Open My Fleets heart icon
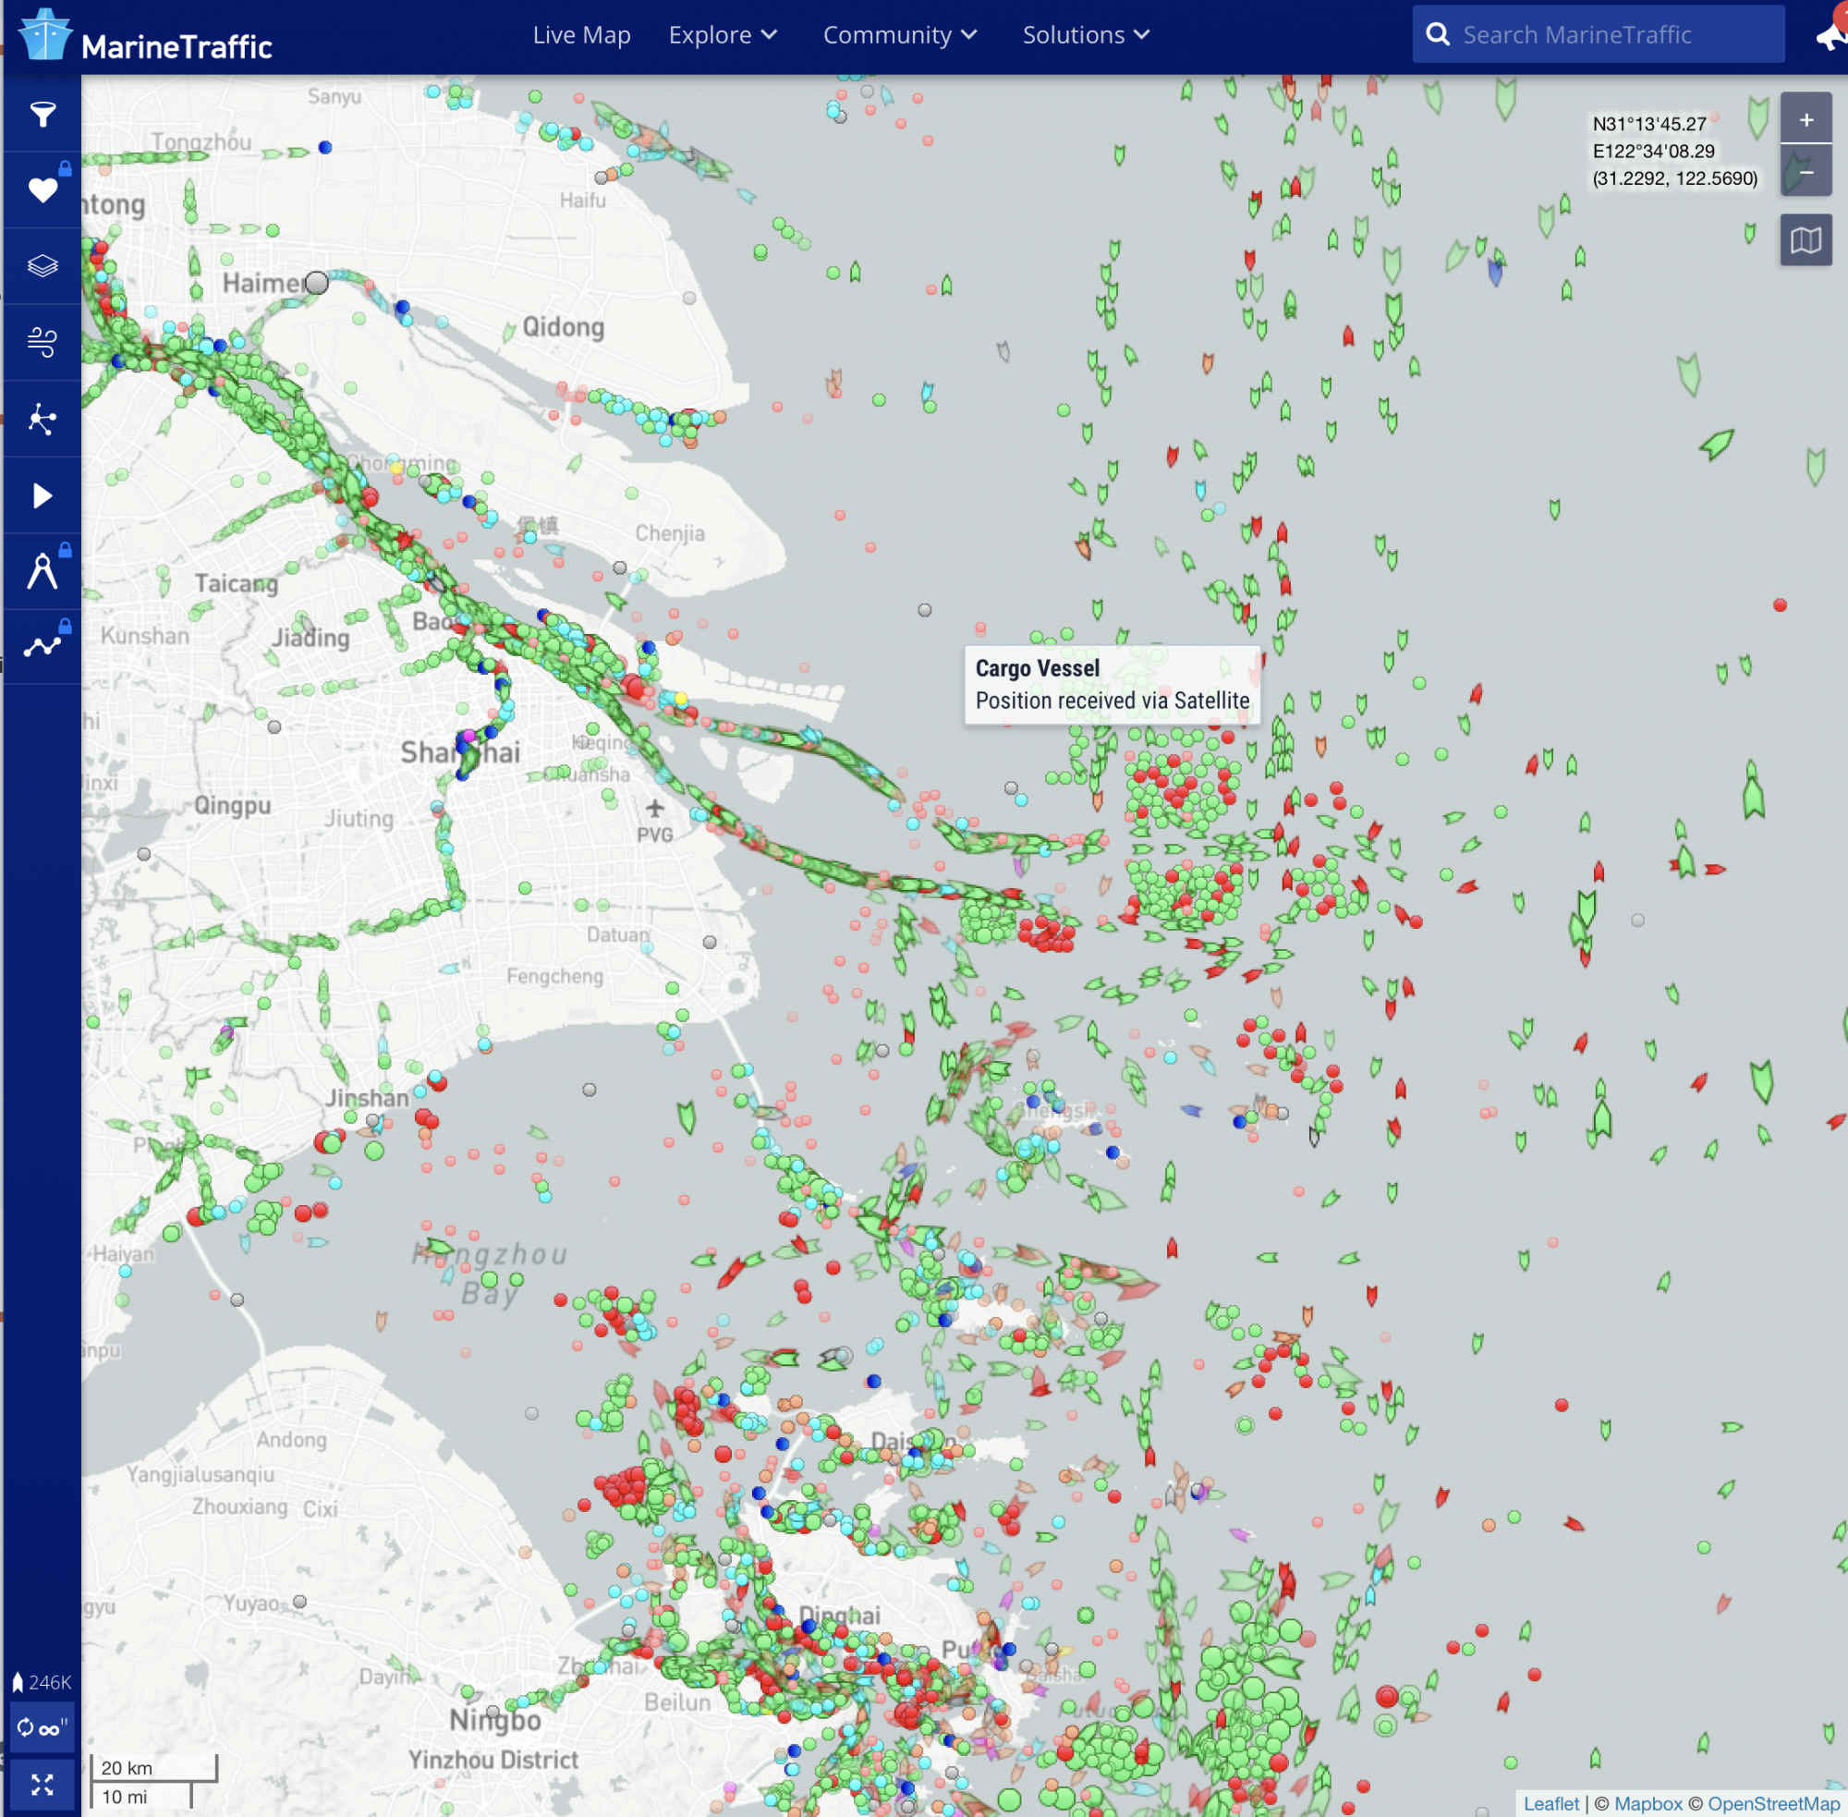The image size is (1848, 1817). [42, 189]
